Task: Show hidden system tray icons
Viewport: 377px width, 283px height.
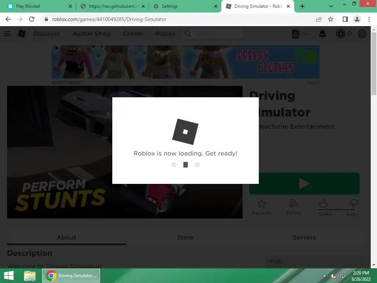Action: 325,276
